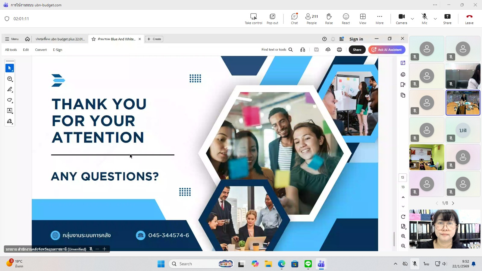This screenshot has height=271, width=482.
Task: Select the highlighted conference room video thumbnail
Action: [x=463, y=103]
